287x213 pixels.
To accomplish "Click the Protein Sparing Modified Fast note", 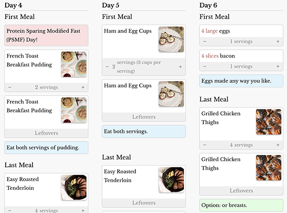I will (46, 35).
